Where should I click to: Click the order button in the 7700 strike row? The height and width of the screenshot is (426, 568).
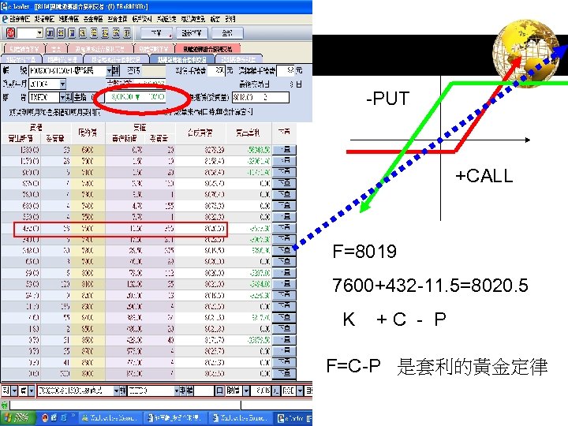tap(284, 240)
